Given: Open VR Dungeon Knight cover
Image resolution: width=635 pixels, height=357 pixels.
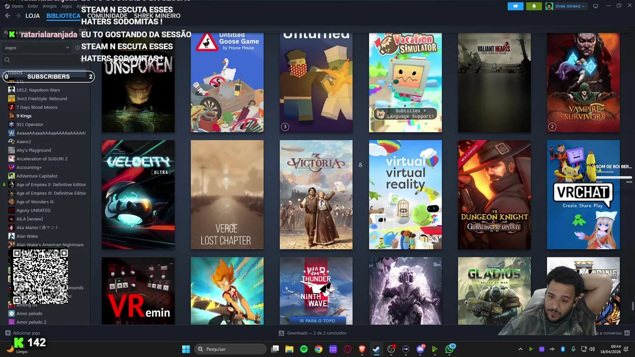Looking at the screenshot, I should pos(494,194).
